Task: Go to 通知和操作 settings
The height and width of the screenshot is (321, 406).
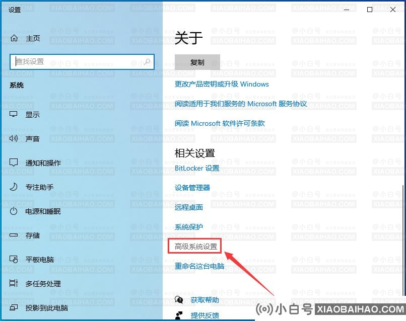Action: pyautogui.click(x=43, y=163)
